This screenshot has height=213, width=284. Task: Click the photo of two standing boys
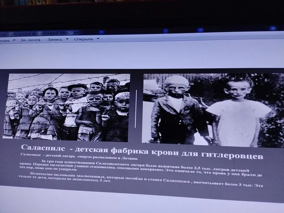(x=213, y=110)
